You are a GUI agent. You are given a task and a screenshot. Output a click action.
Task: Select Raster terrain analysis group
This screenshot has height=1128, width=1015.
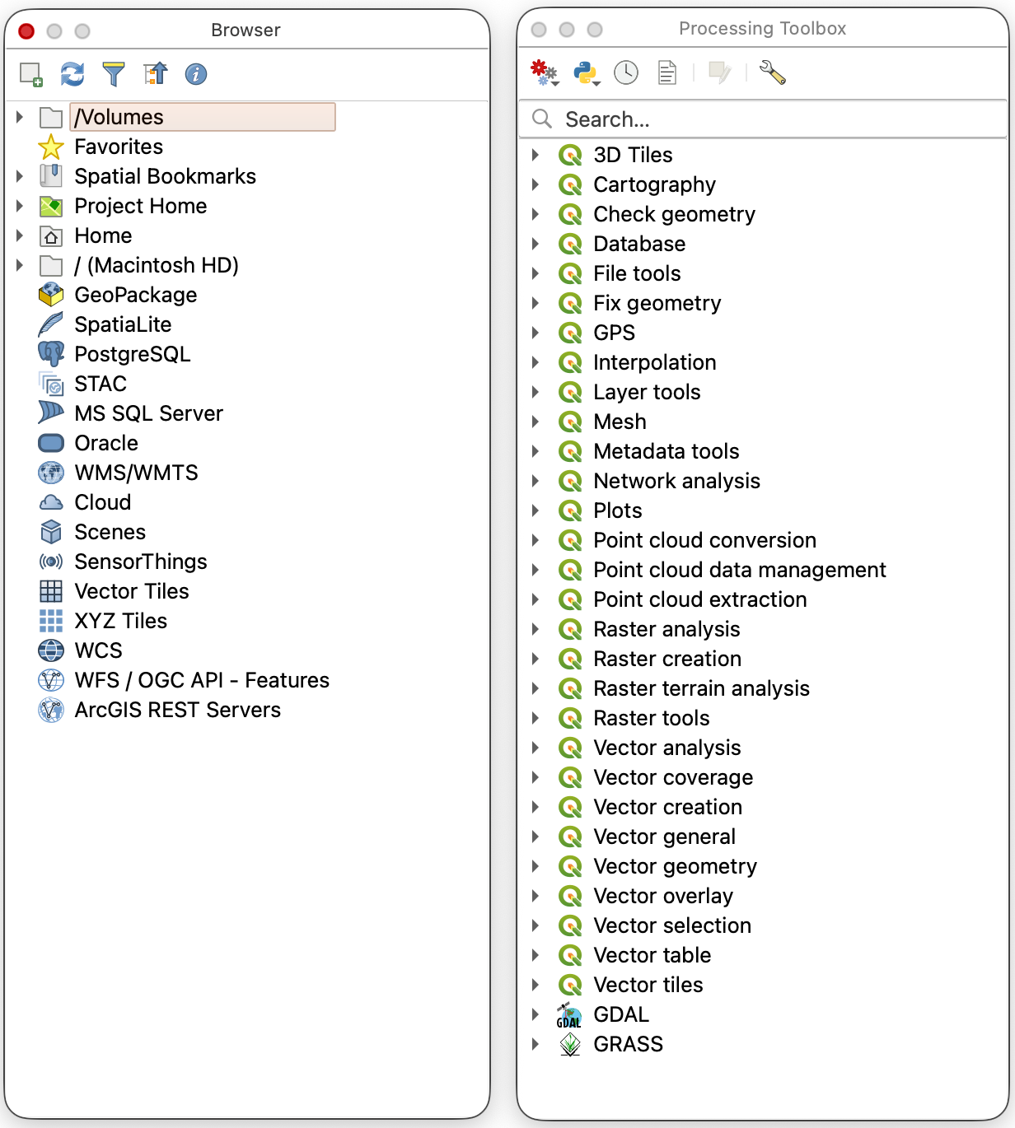click(x=701, y=688)
